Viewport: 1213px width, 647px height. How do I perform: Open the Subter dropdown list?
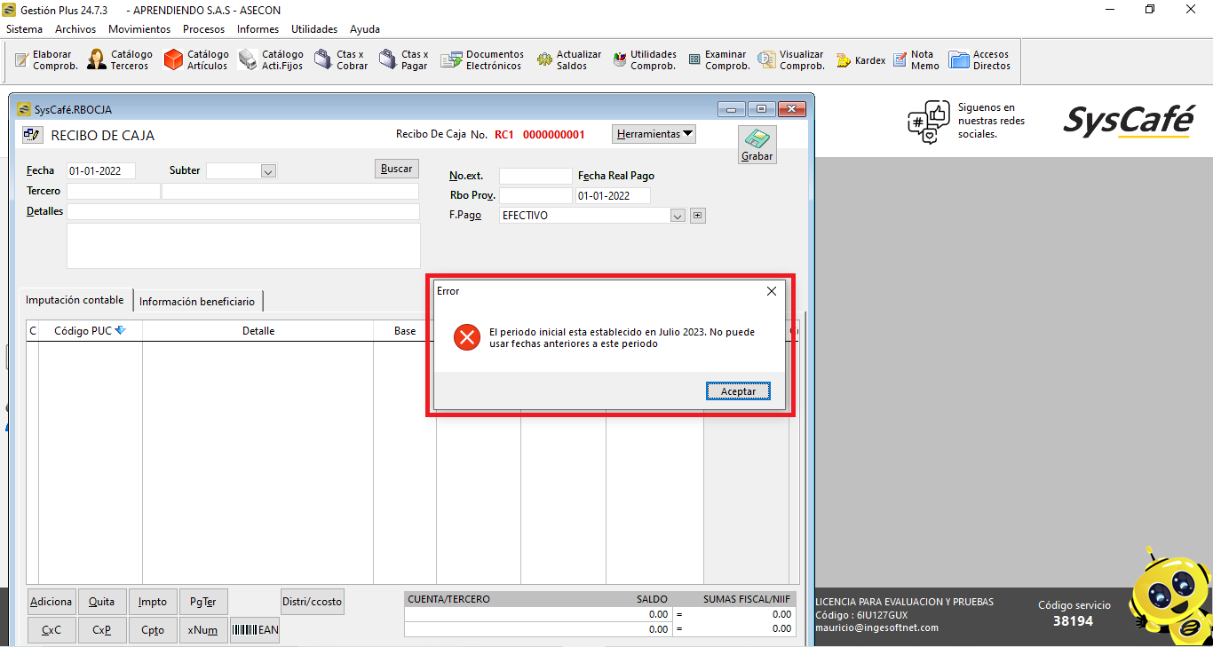[268, 171]
